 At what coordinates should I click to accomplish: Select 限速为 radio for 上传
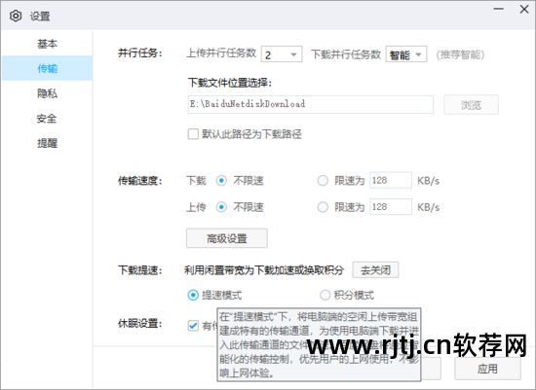coord(323,207)
